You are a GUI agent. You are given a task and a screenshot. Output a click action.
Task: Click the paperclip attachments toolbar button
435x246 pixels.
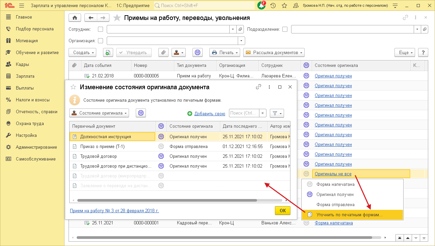point(163,52)
